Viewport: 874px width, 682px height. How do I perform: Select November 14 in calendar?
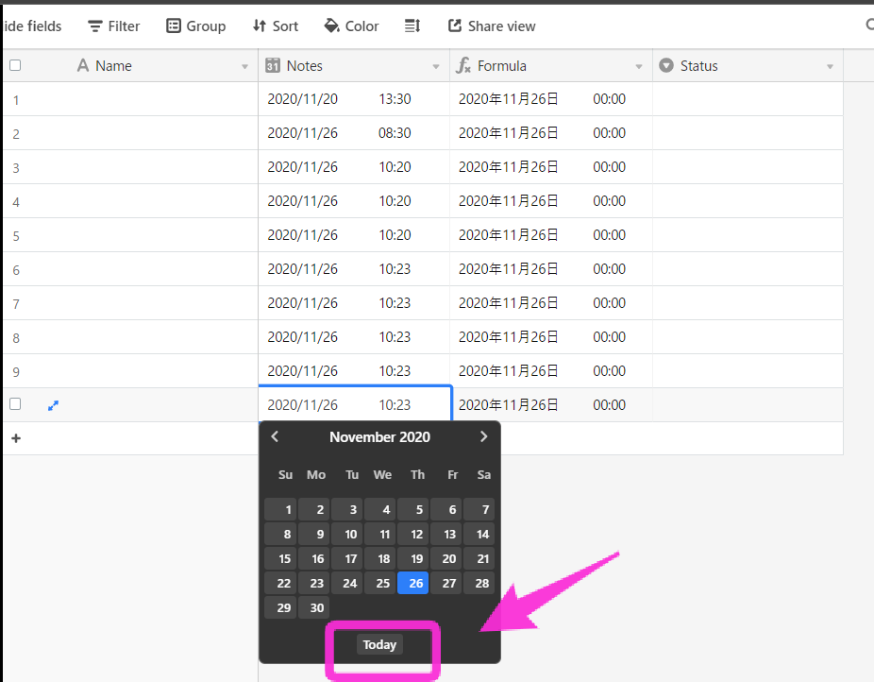479,534
